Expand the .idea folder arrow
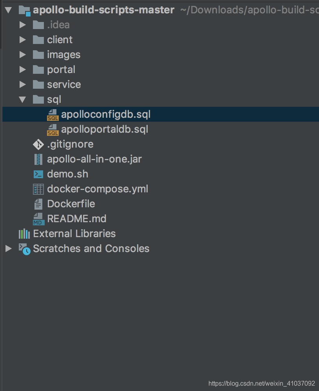 point(23,25)
